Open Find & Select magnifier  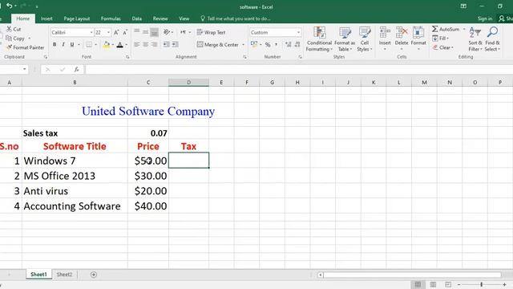492,39
